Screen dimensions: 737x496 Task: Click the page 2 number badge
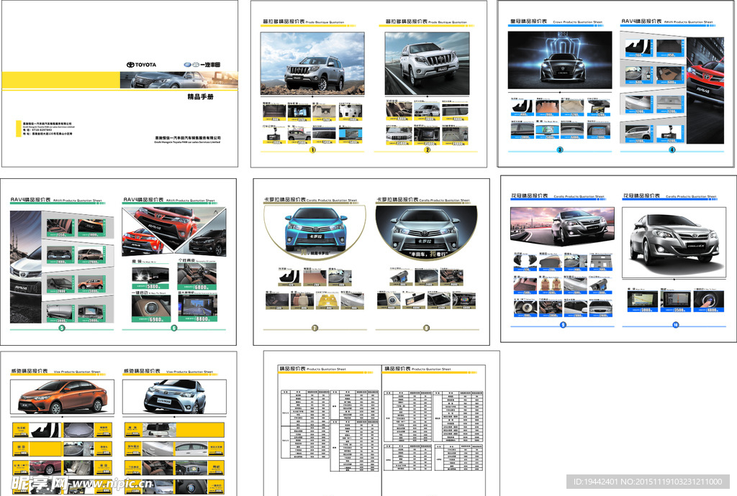click(428, 150)
